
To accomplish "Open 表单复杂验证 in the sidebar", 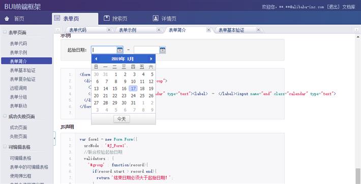I will [22, 79].
